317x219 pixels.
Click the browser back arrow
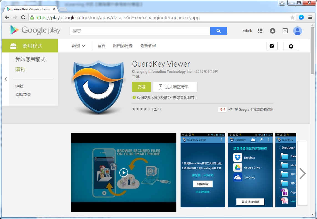click(7, 17)
